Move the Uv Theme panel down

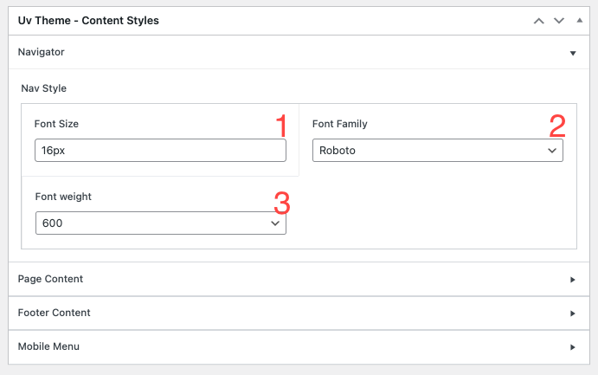coord(559,21)
